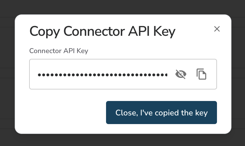Unmask the Connector API Key value
245x146 pixels.
[x=181, y=74]
